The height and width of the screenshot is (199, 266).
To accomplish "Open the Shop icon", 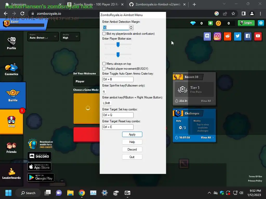I will point(11,122).
